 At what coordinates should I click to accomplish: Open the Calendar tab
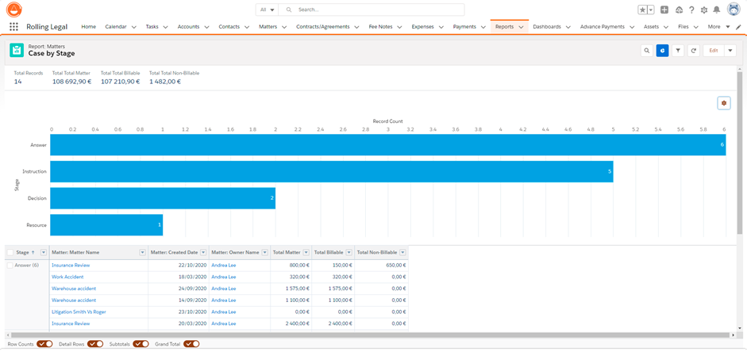pos(116,27)
